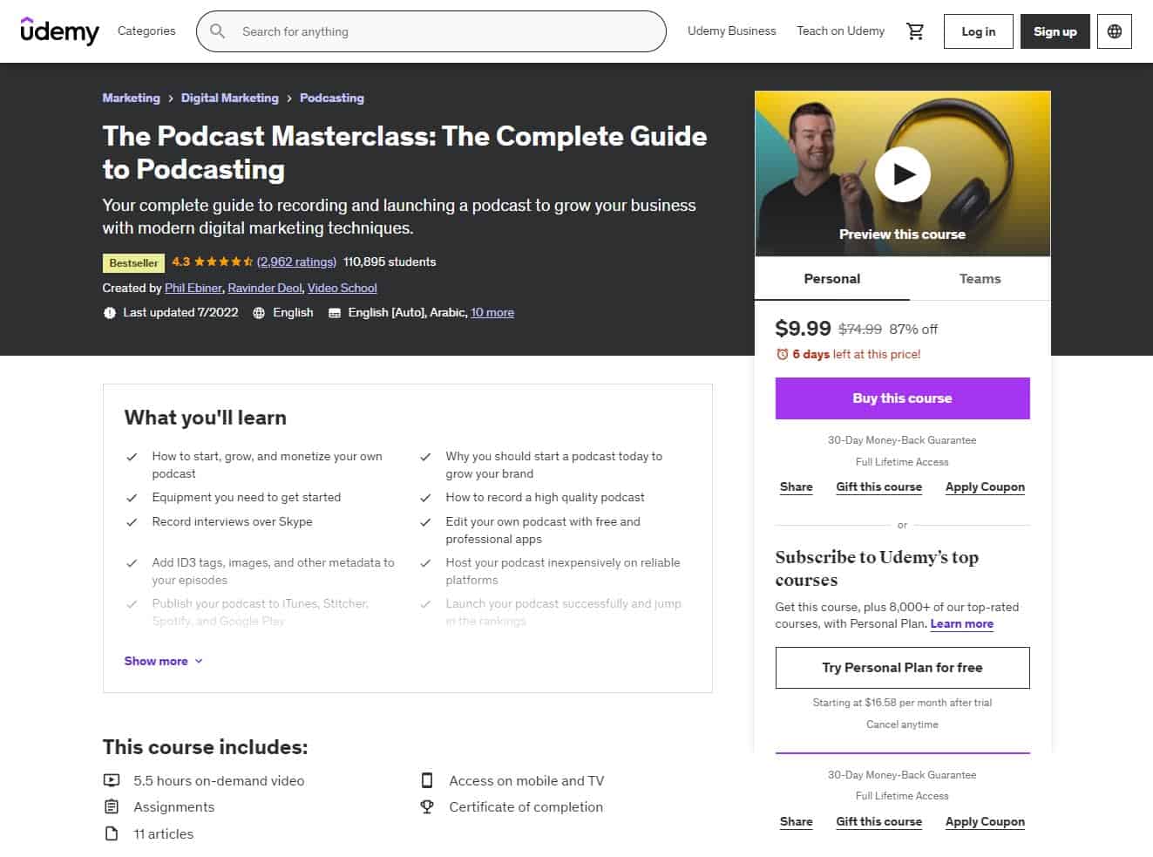Click the on-demand video icon

coord(112,780)
